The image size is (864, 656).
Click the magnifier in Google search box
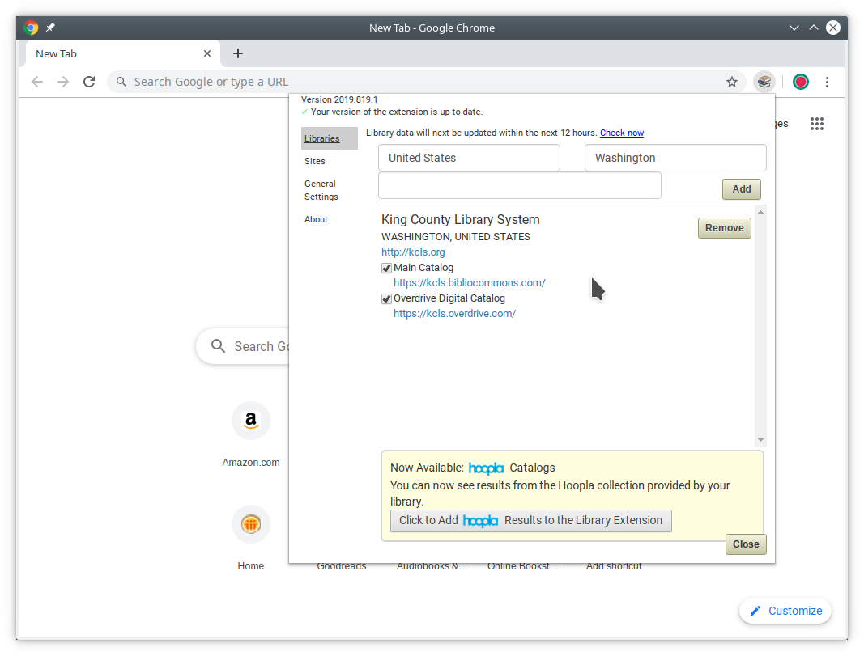(x=218, y=345)
